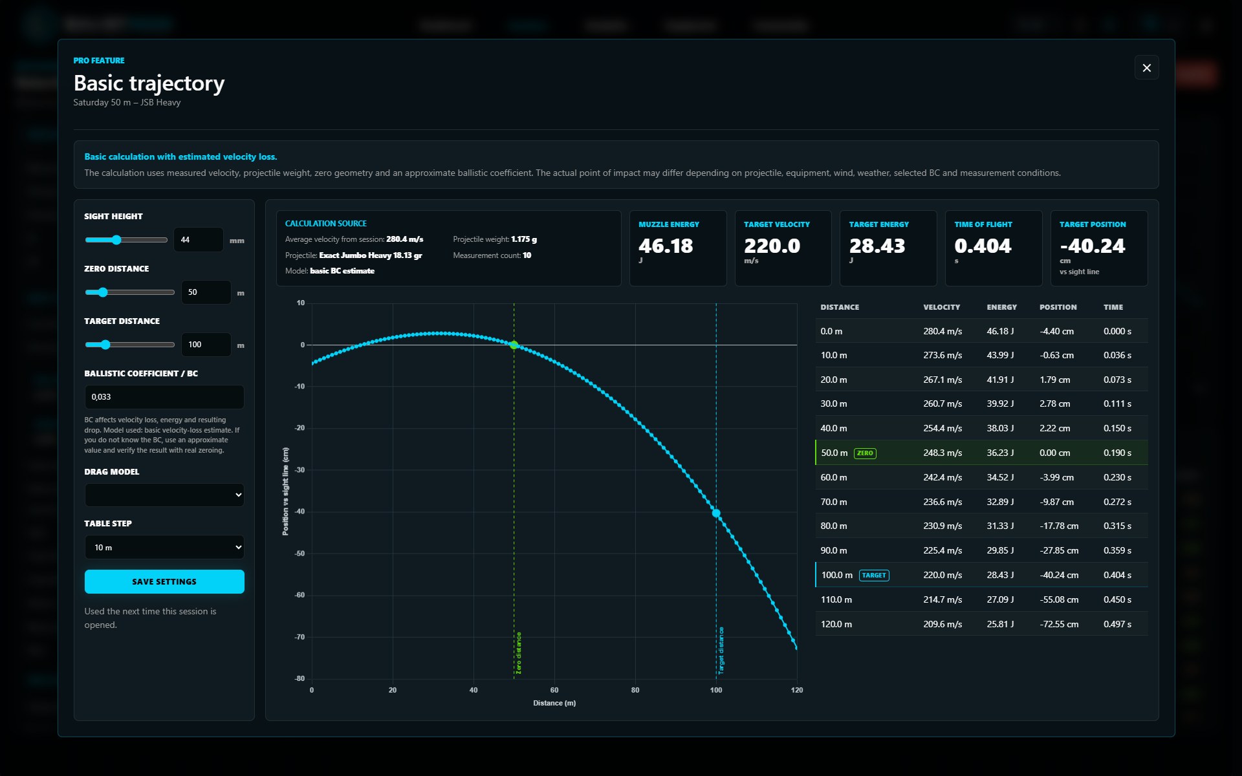Edit the sight height value field
Viewport: 1242px width, 776px height.
[x=199, y=240]
